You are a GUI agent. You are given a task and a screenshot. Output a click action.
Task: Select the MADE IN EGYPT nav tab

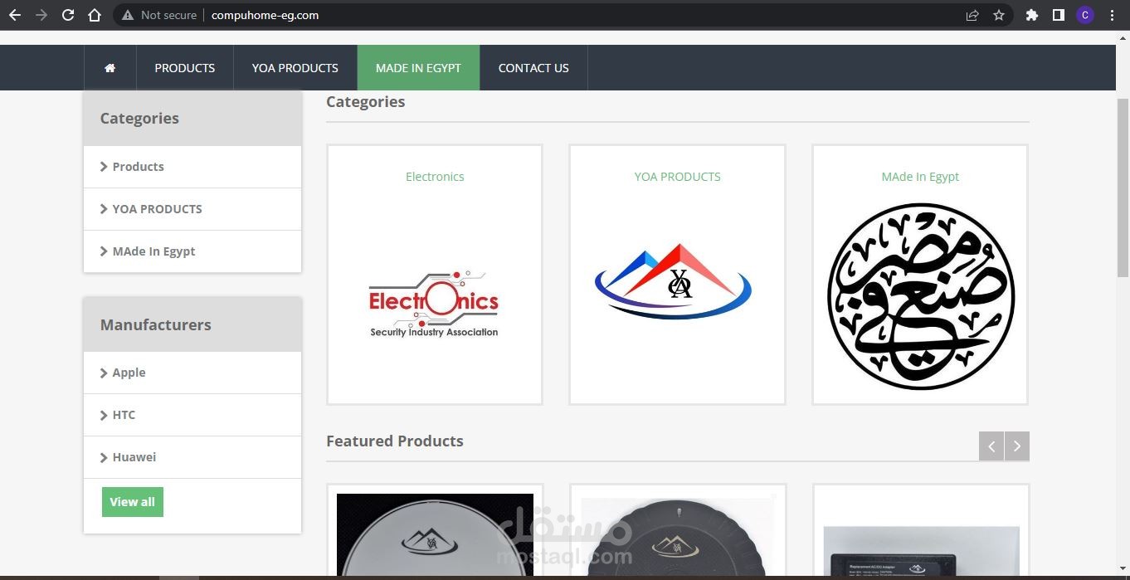click(x=418, y=68)
